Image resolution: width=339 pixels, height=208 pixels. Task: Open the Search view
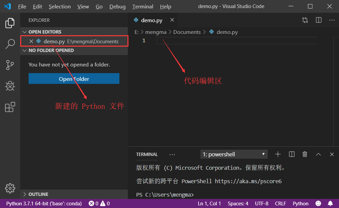coord(10,44)
